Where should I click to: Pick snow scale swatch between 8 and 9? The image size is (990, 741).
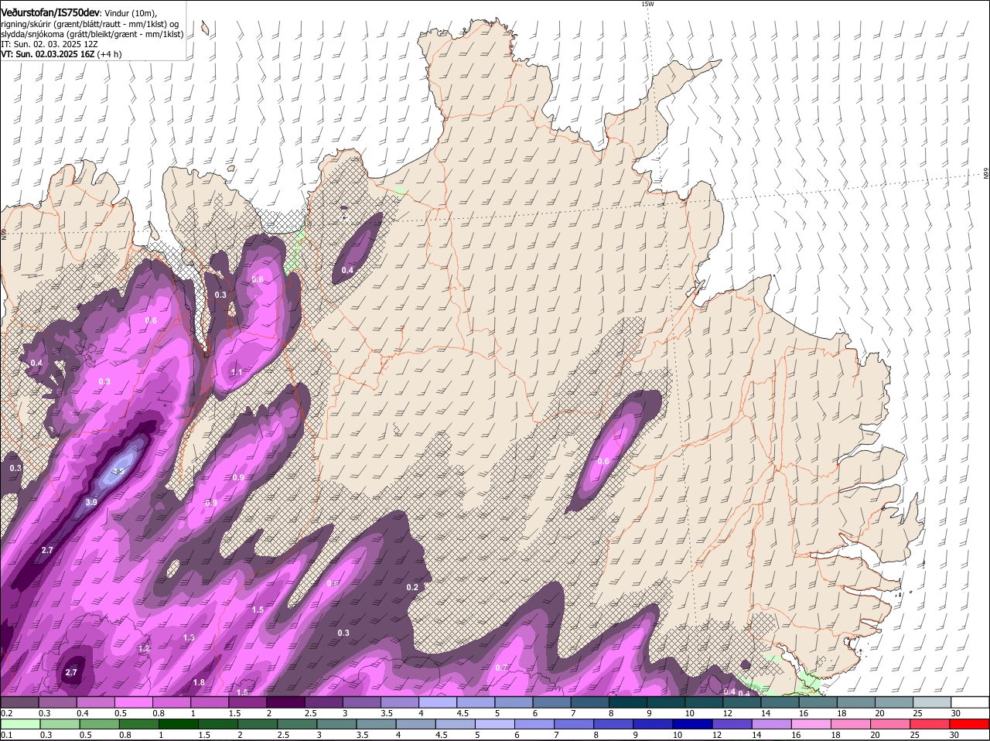click(627, 702)
